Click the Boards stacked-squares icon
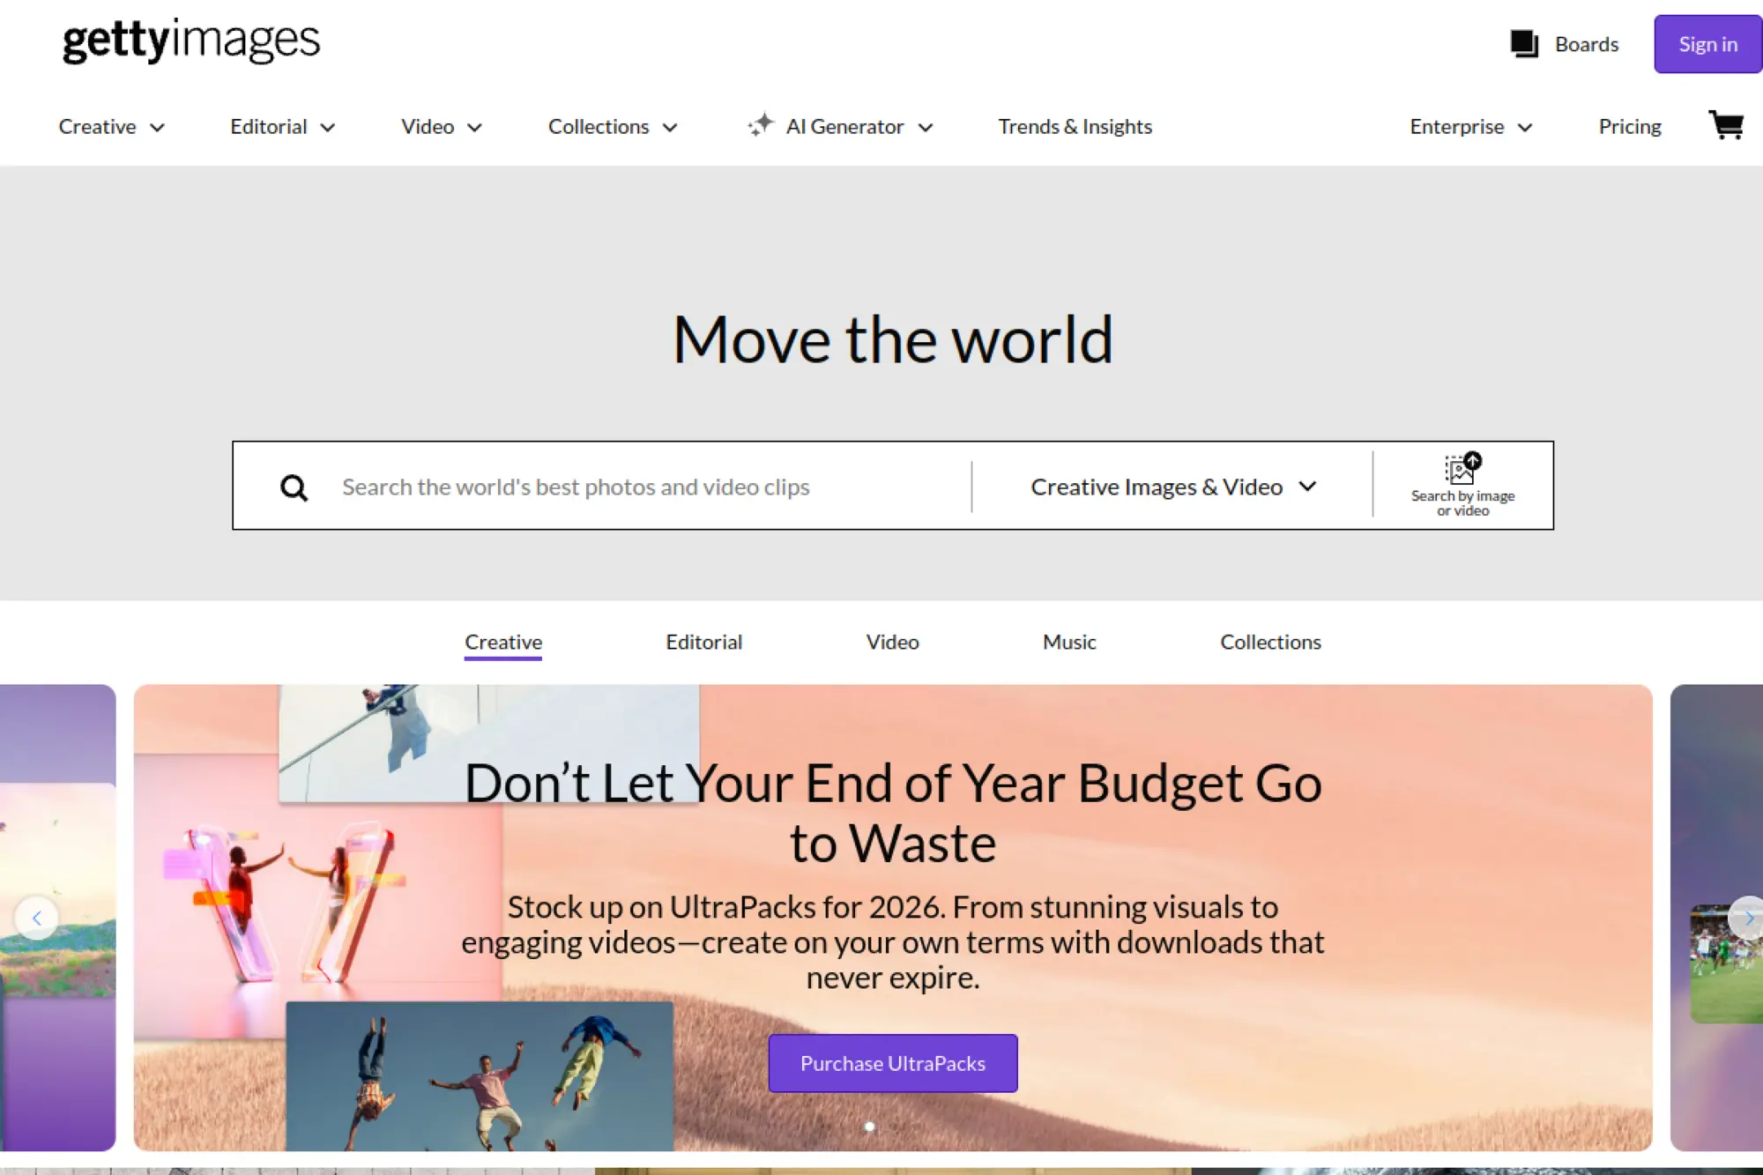The height and width of the screenshot is (1175, 1763). pos(1523,44)
